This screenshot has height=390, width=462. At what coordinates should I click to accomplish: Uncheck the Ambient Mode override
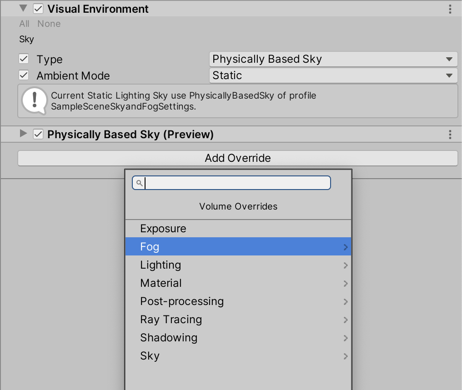click(x=24, y=75)
